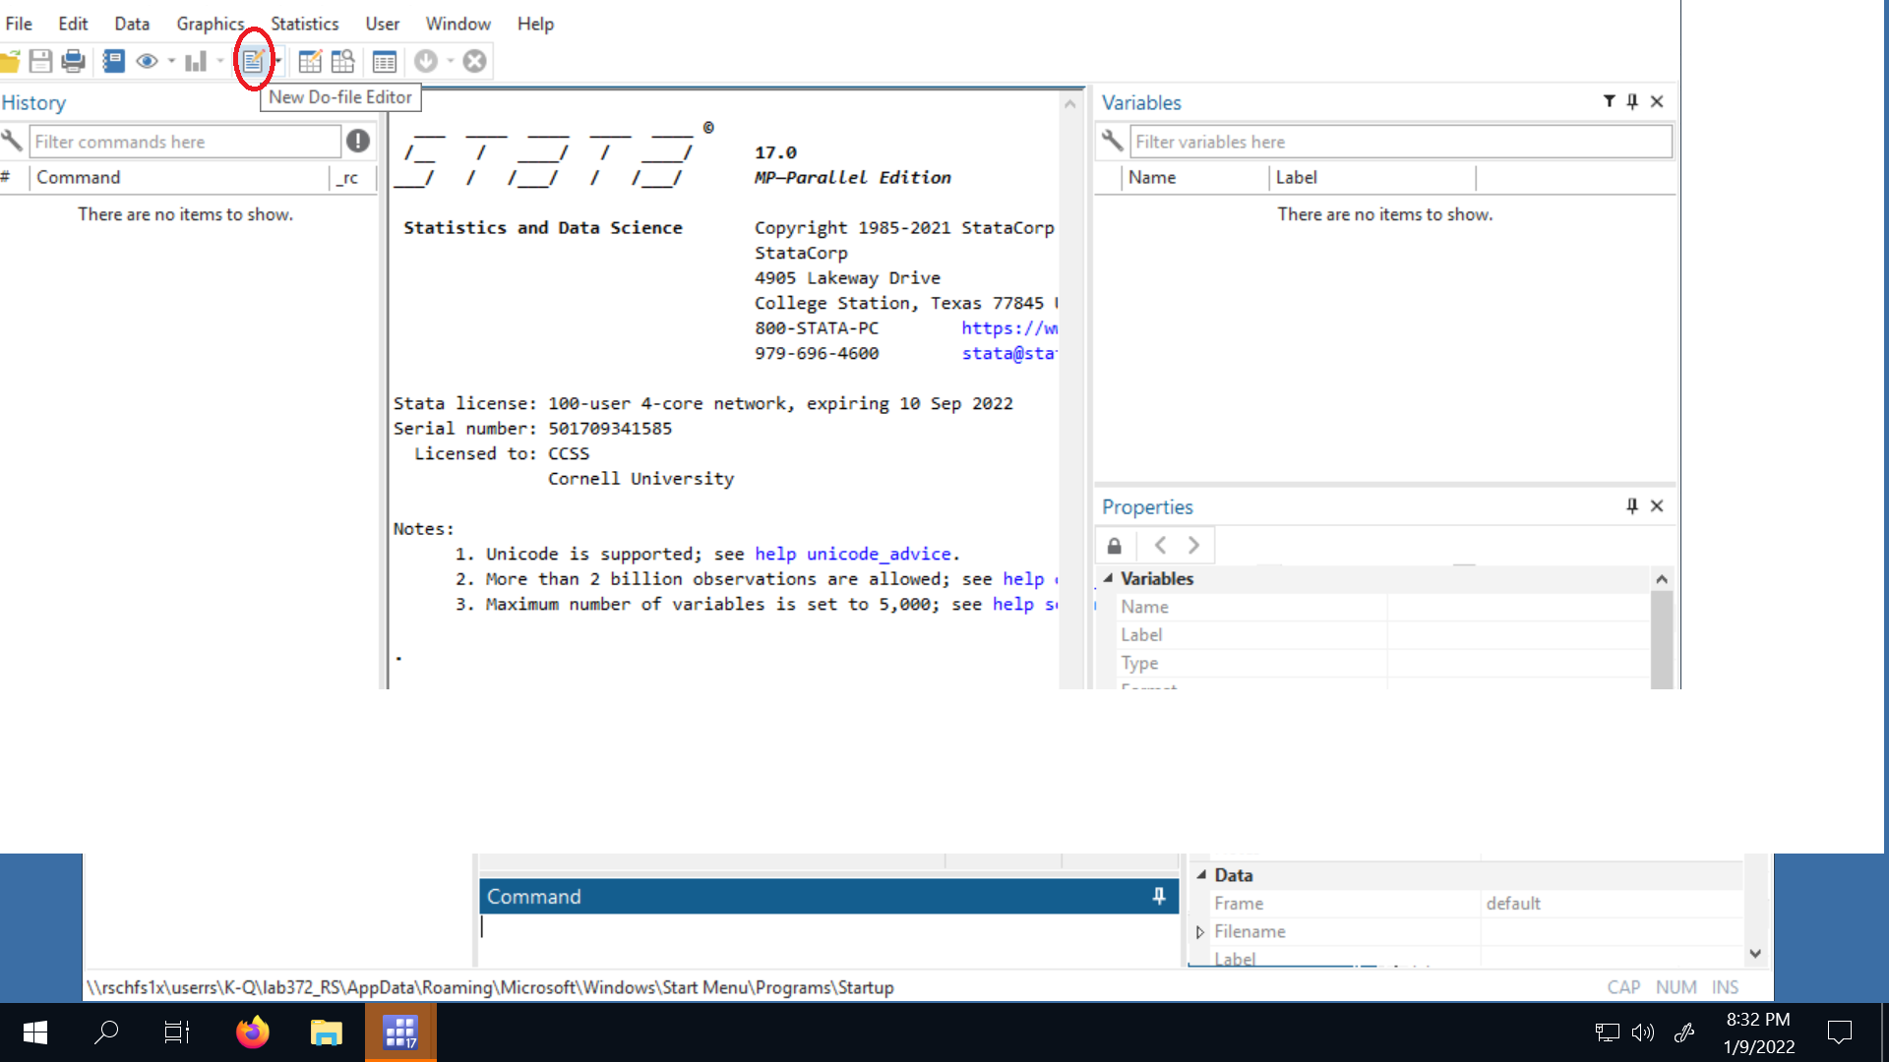Collapse the Data section in Properties
The image size is (1889, 1062).
coord(1201,874)
